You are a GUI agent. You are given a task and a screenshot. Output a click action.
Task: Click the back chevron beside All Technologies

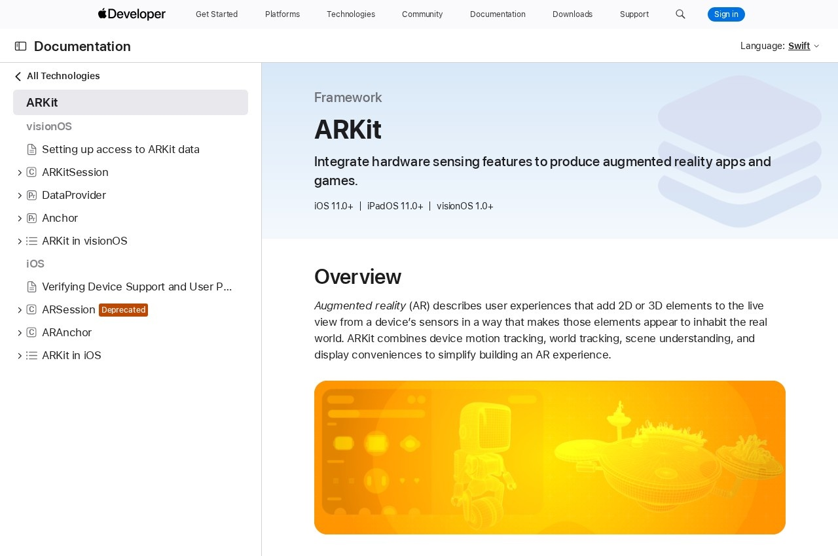[x=18, y=76]
